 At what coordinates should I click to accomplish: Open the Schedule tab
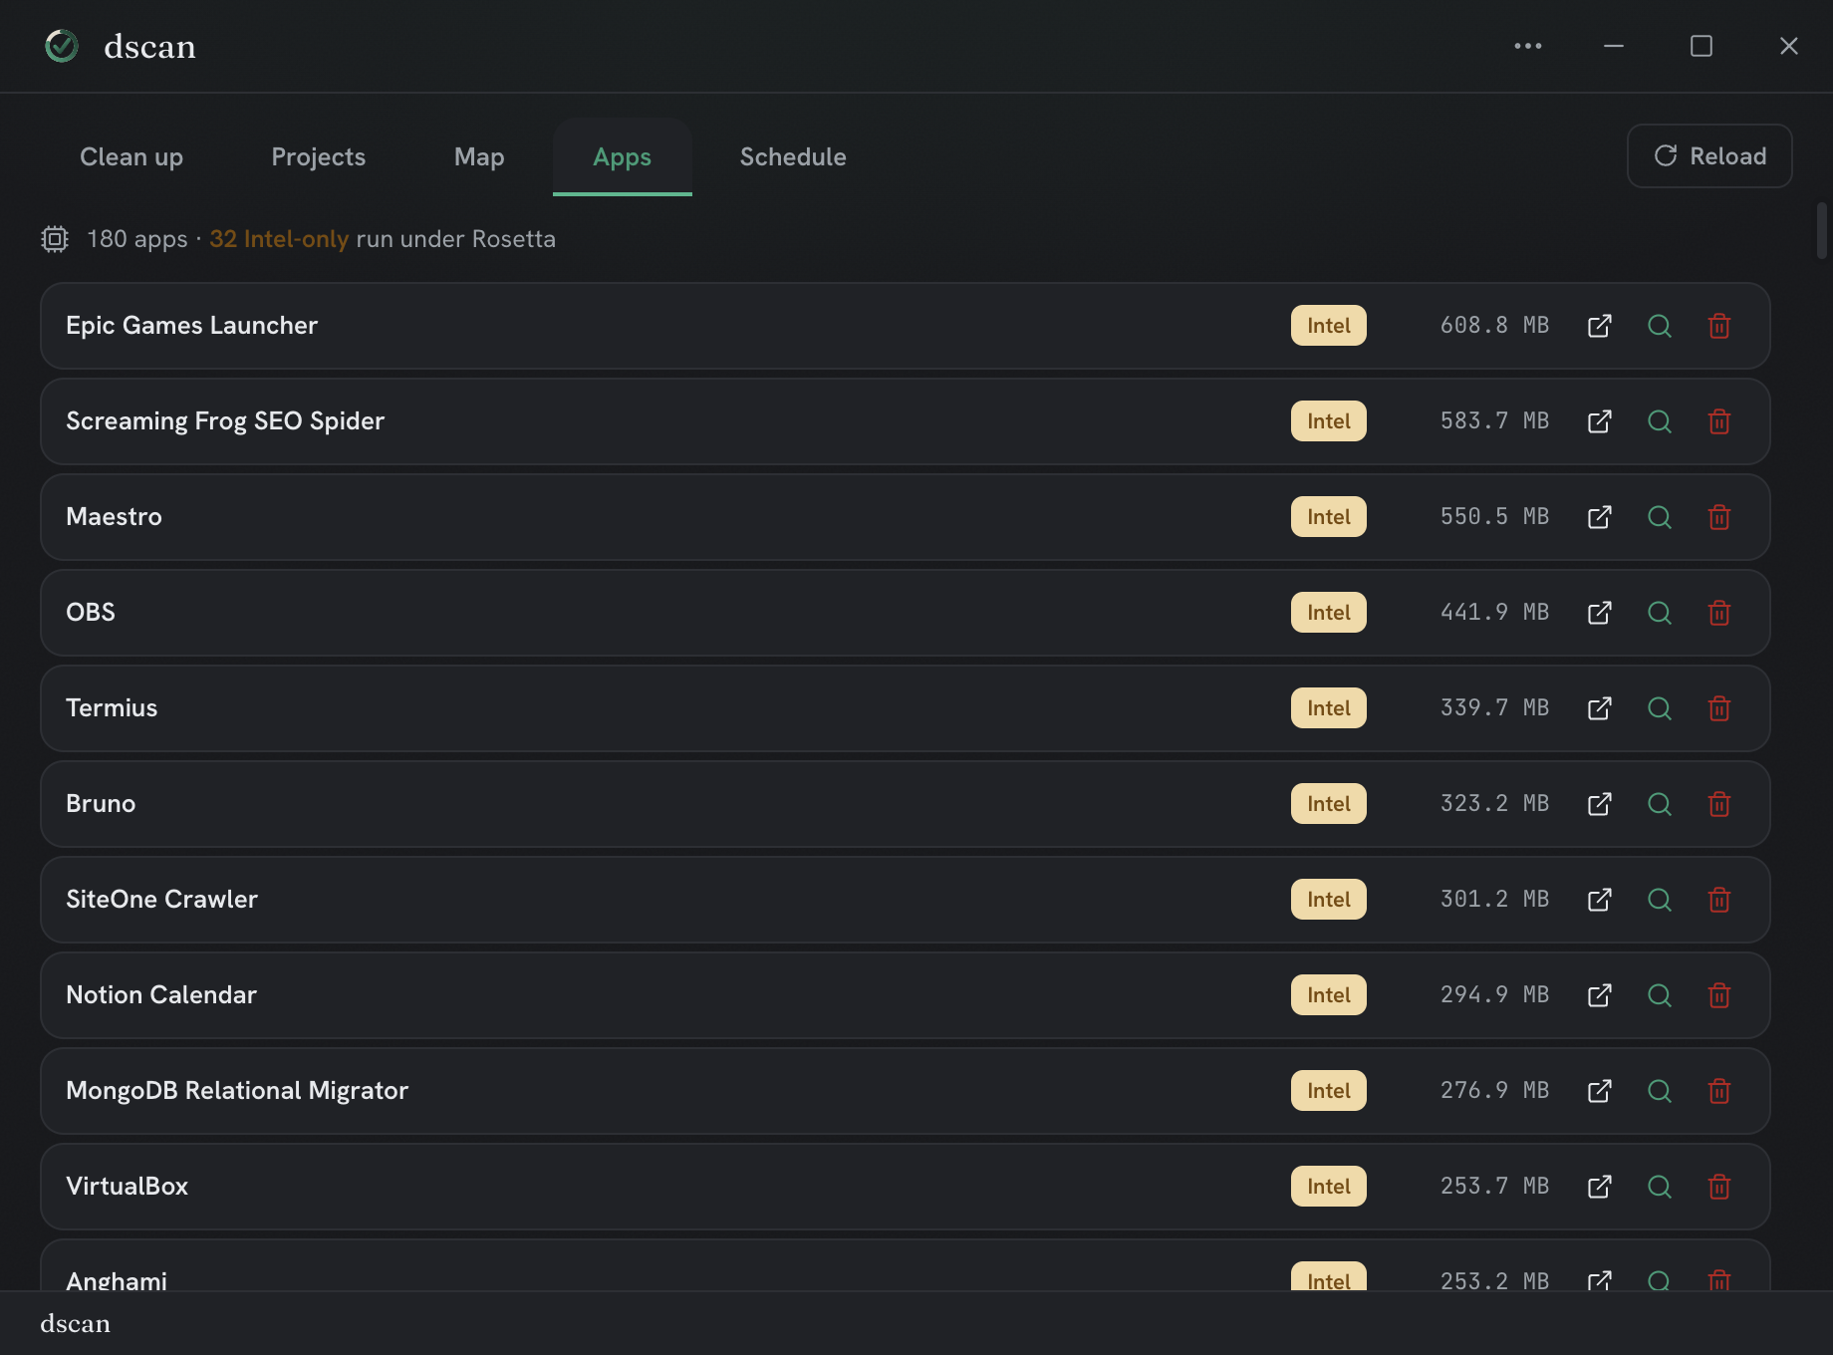[793, 157]
